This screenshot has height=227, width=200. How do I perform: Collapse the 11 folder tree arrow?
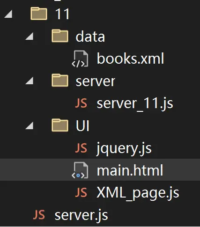click(8, 15)
